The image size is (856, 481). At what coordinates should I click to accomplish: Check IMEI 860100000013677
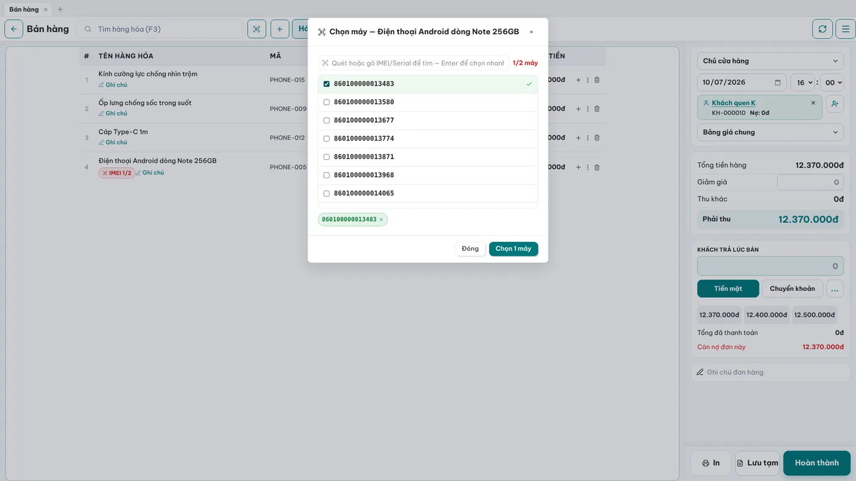(x=327, y=120)
